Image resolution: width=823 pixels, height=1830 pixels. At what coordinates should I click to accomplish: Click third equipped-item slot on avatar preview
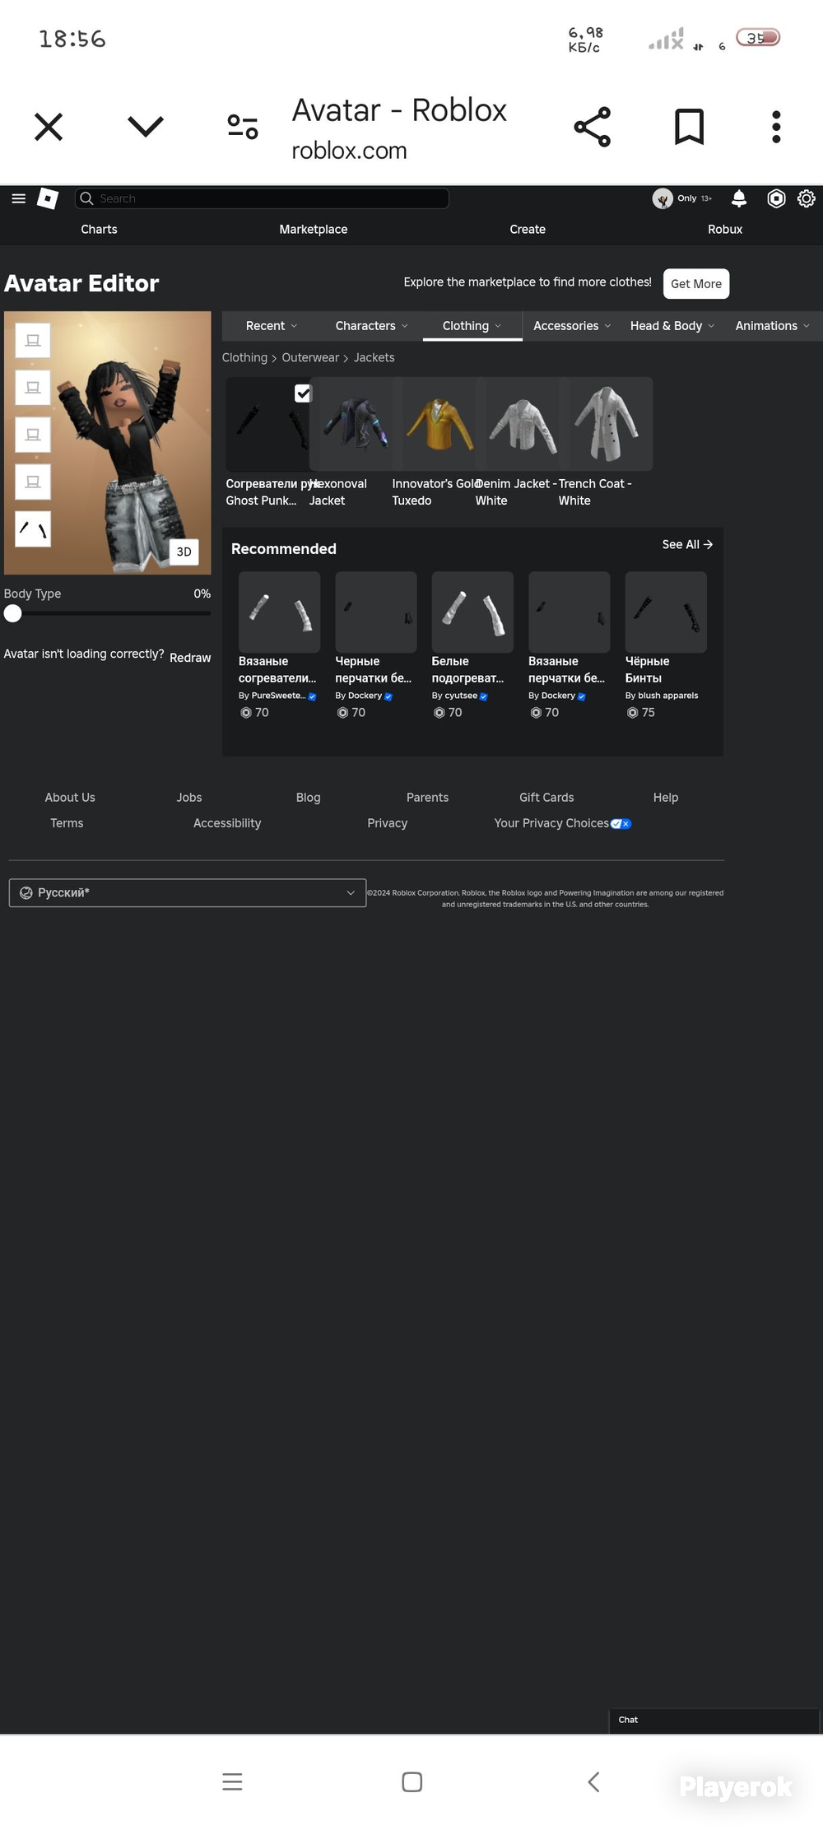(x=33, y=434)
